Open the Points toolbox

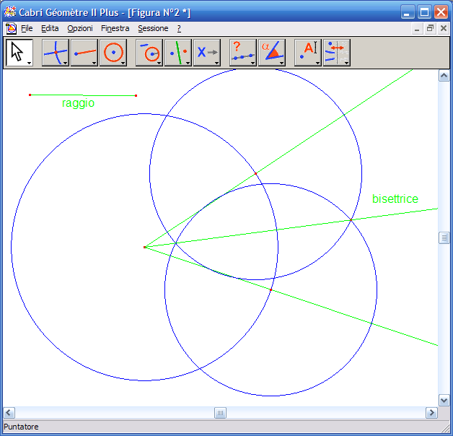click(x=56, y=53)
